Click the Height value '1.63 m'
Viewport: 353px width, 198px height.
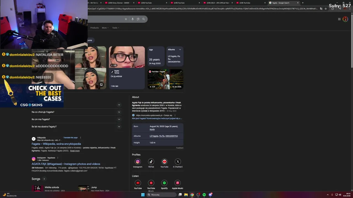pos(153,143)
